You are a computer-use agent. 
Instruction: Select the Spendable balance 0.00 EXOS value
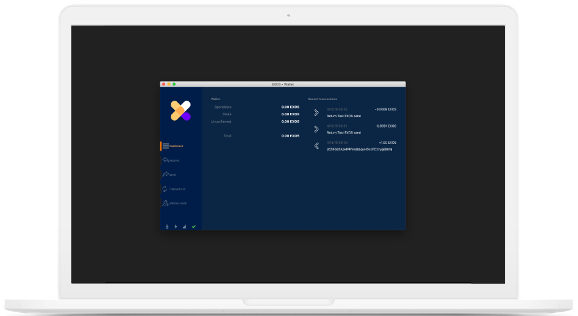[x=290, y=107]
